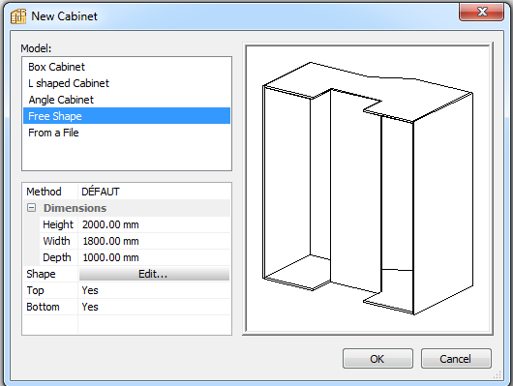
Task: Select the Width property label
Action: pyautogui.click(x=56, y=241)
